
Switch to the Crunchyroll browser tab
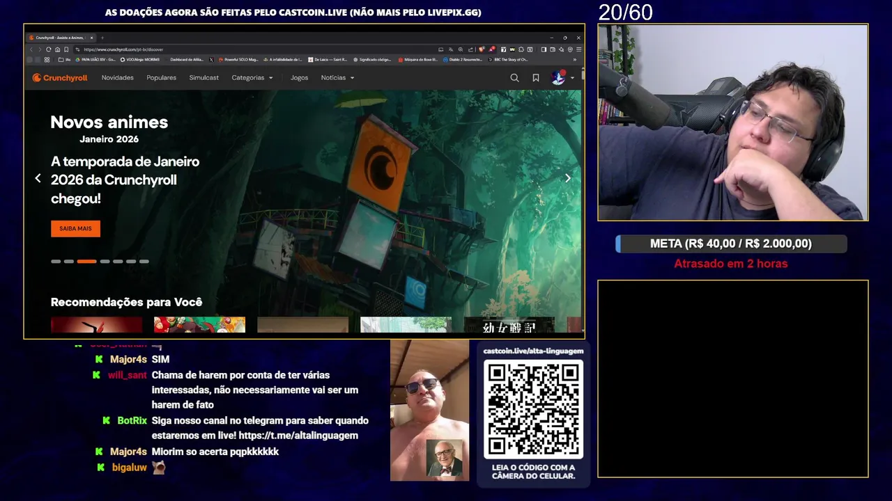tap(59, 38)
